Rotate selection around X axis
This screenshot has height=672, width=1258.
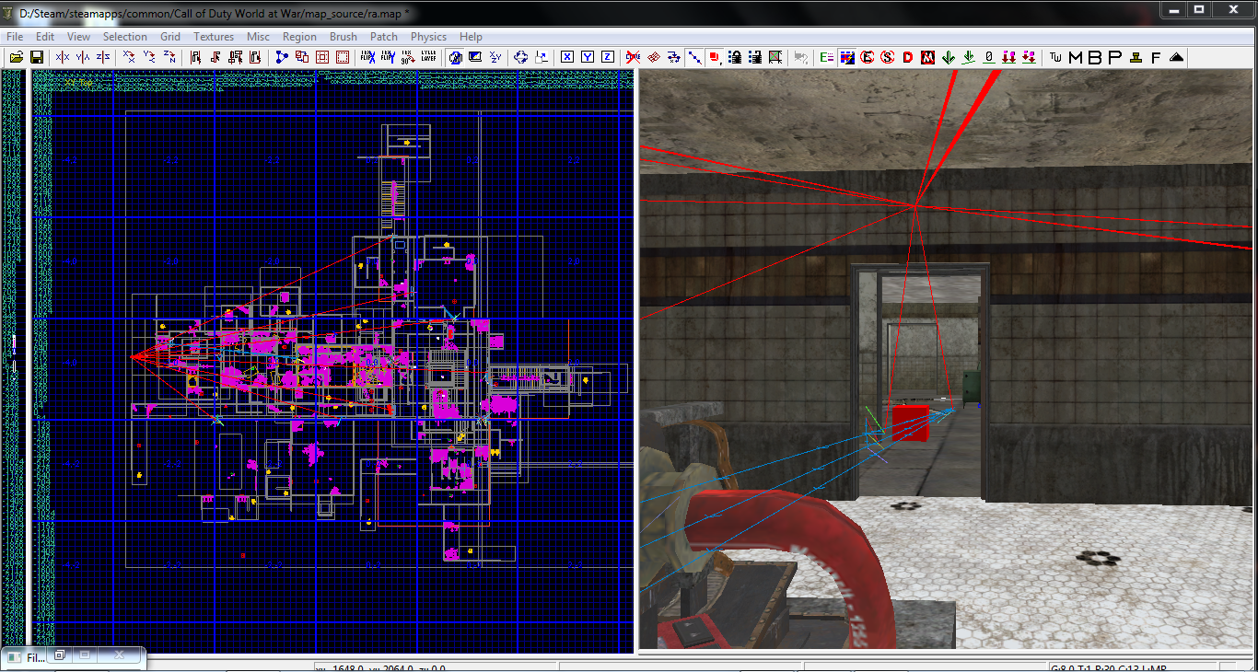(x=130, y=57)
